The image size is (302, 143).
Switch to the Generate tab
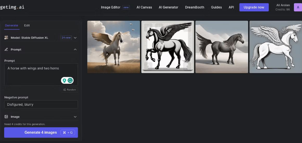pyautogui.click(x=11, y=25)
